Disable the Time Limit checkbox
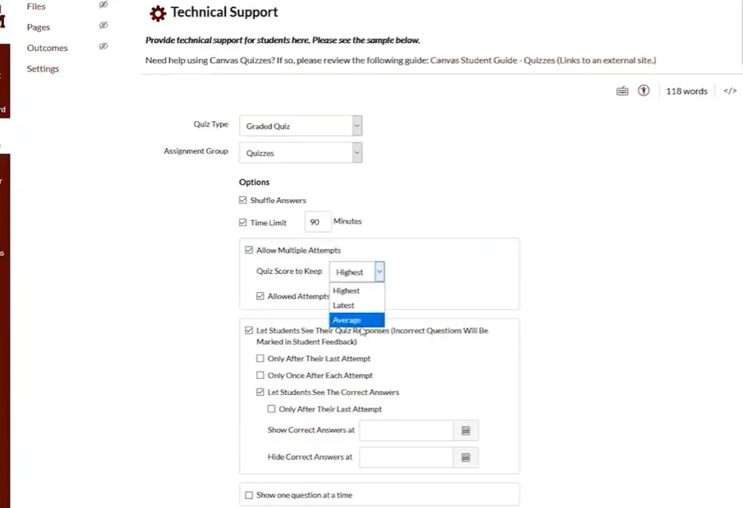Image resolution: width=743 pixels, height=508 pixels. pyautogui.click(x=244, y=223)
